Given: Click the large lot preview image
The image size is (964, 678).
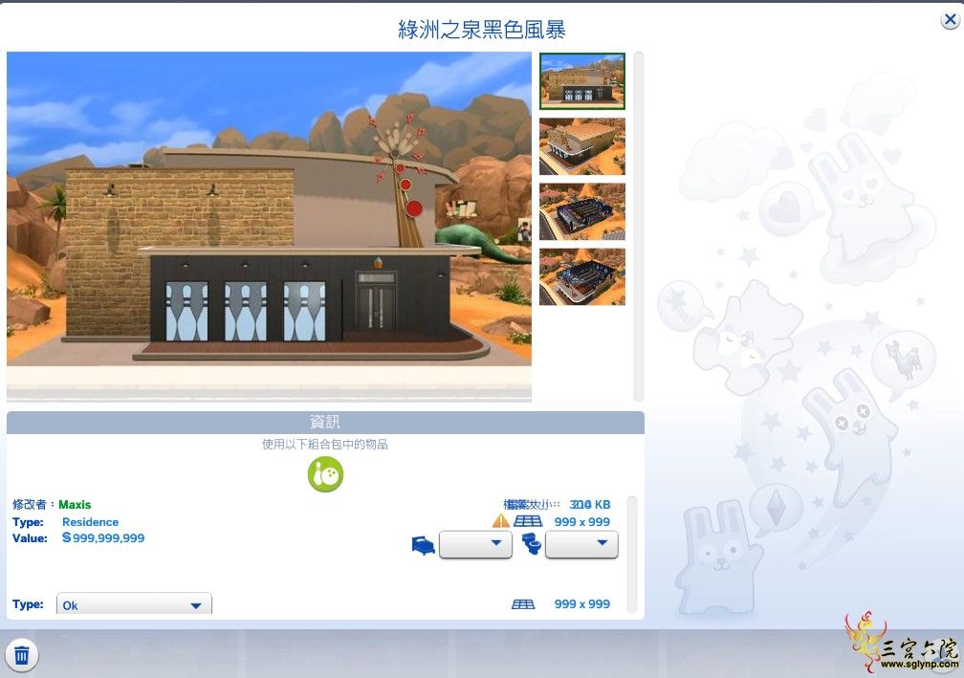Looking at the screenshot, I should coord(270,227).
